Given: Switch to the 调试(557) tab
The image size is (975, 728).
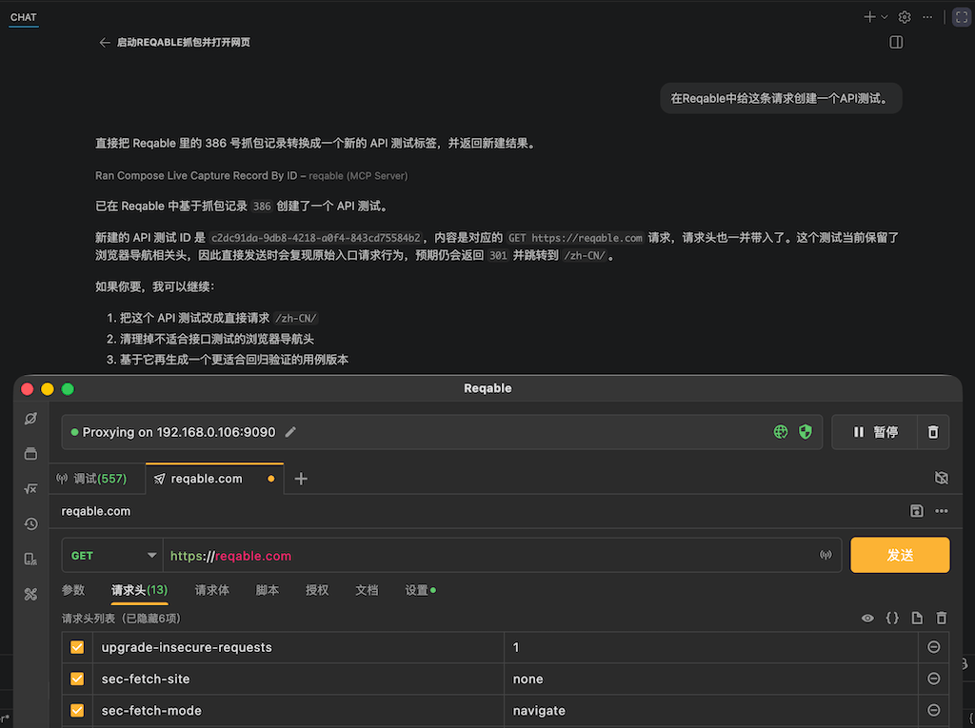Looking at the screenshot, I should click(91, 479).
